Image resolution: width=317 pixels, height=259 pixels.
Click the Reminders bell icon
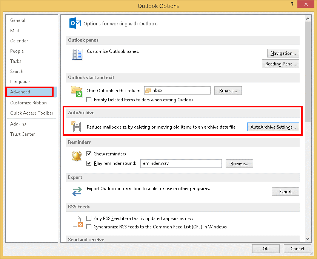coord(77,156)
